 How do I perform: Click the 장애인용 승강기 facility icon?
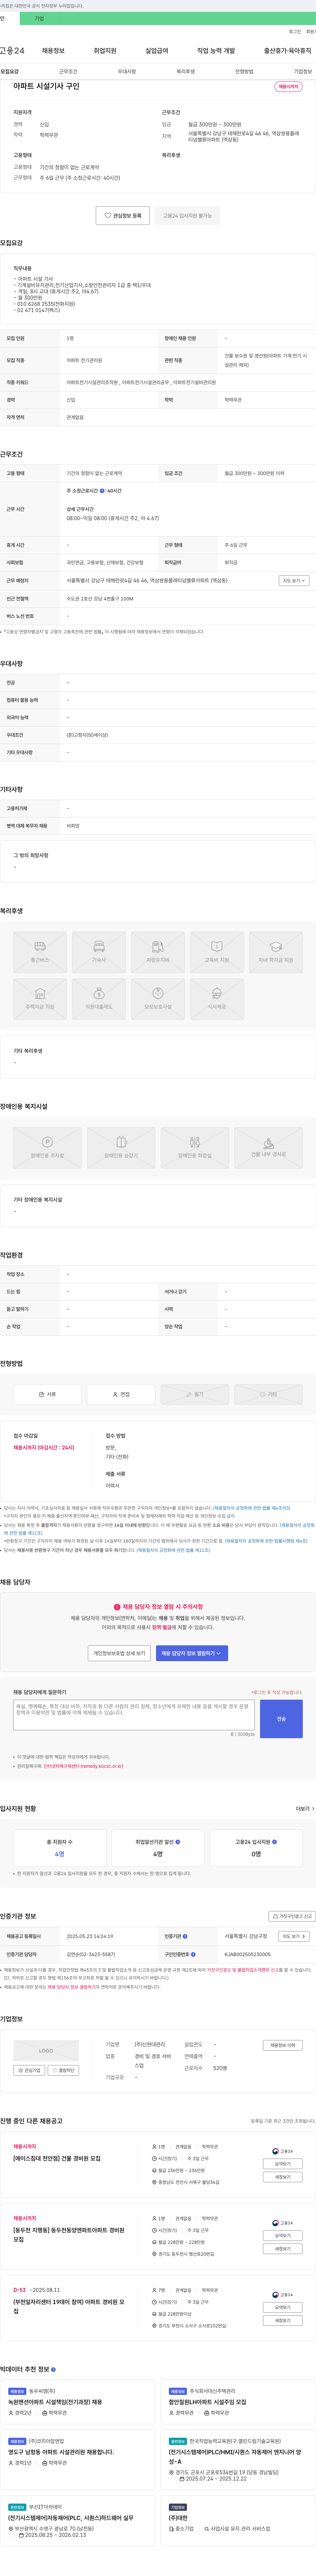coord(121,1148)
